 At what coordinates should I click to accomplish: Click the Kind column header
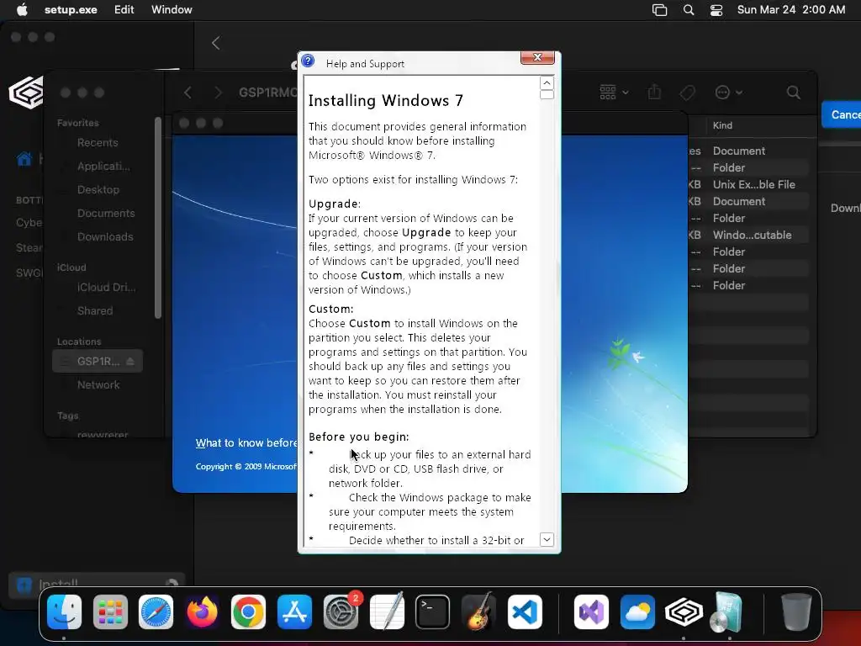coord(722,125)
